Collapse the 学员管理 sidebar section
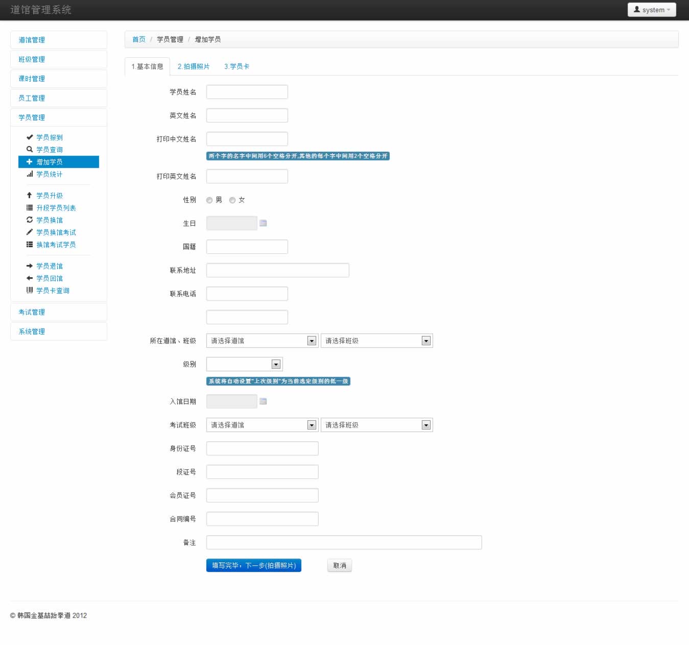 click(59, 117)
